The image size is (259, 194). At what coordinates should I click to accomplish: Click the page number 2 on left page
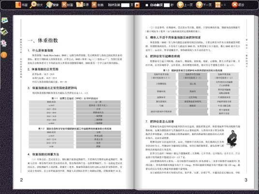pyautogui.click(x=21, y=180)
